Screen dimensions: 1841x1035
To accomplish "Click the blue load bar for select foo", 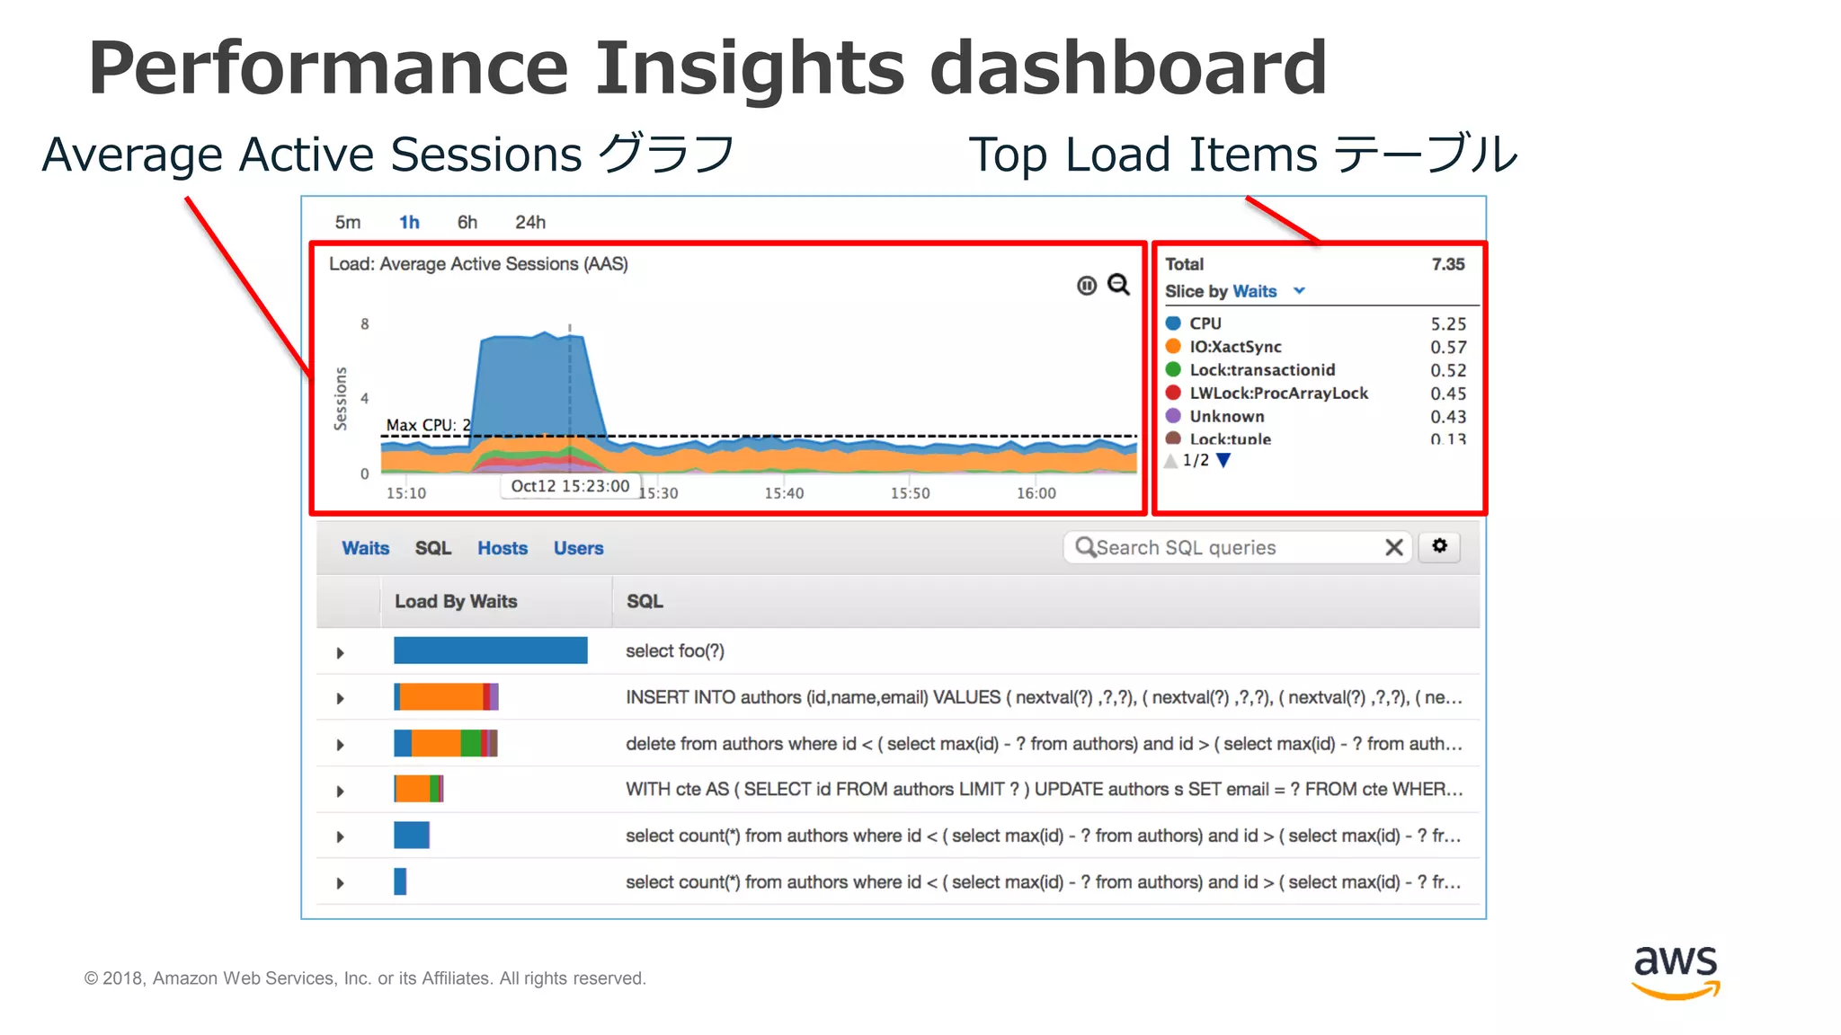I will [490, 650].
